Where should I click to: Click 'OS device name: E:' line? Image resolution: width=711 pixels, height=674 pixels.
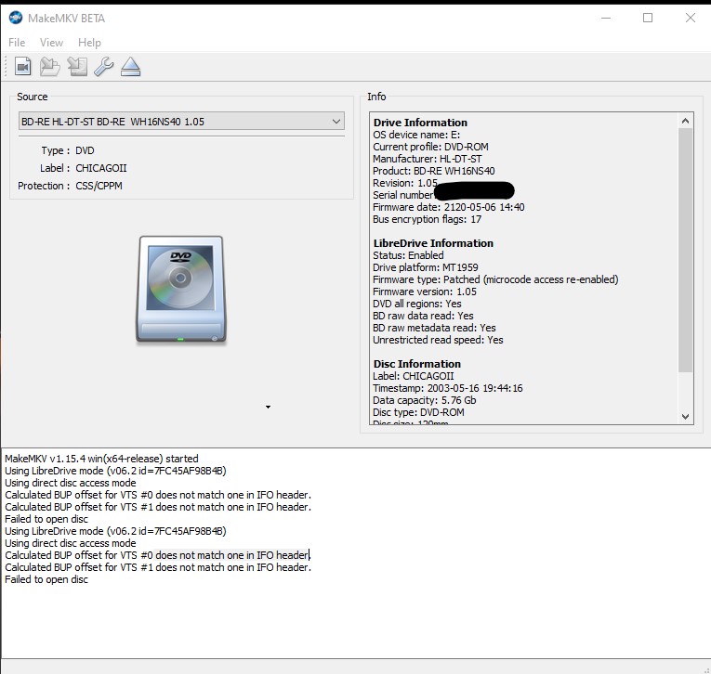pos(416,135)
